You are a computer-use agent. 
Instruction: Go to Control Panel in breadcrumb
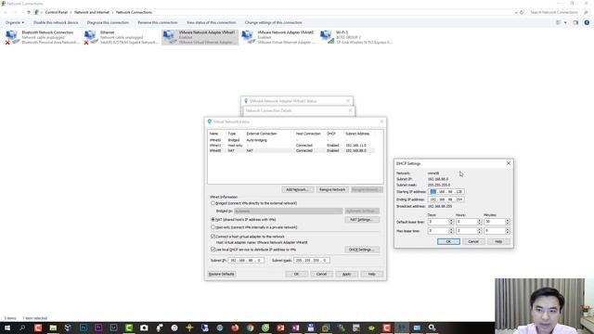pos(56,12)
